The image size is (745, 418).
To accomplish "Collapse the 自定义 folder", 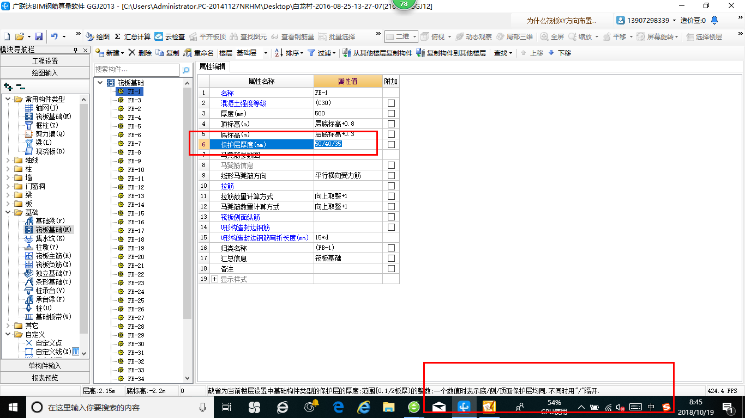I will point(8,334).
